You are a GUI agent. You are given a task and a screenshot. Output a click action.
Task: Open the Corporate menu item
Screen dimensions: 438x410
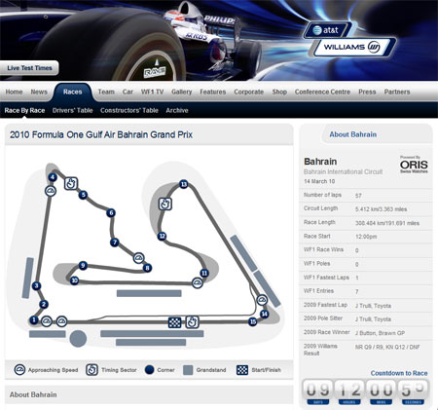(x=249, y=92)
